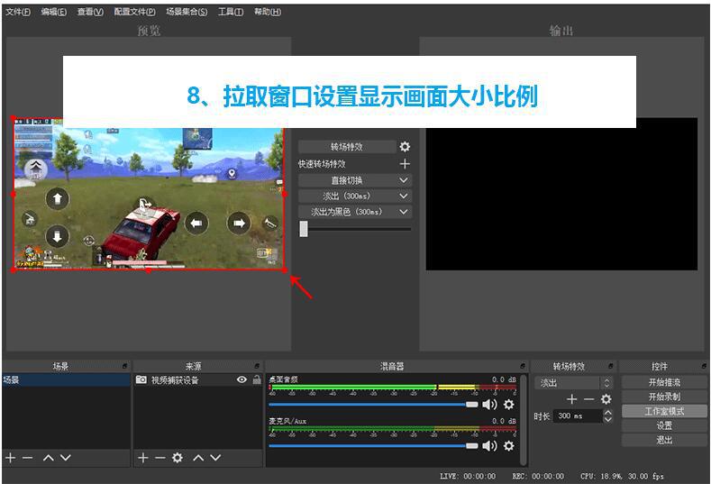Decrease 时长 duration with down stepper
The height and width of the screenshot is (484, 711).
608,419
